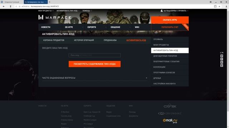This screenshot has height=128, width=229.
Task: Click the СКАЧАТЬ ИГРУ orange button
Action: [170, 20]
